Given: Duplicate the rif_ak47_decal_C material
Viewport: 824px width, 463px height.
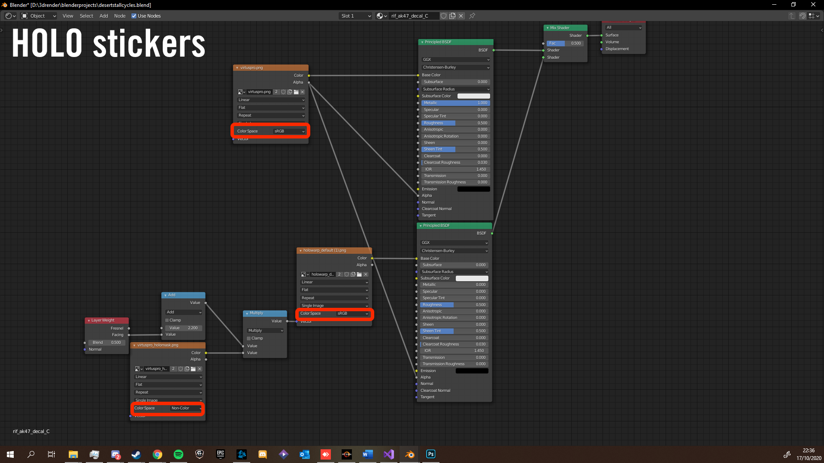Looking at the screenshot, I should [452, 16].
